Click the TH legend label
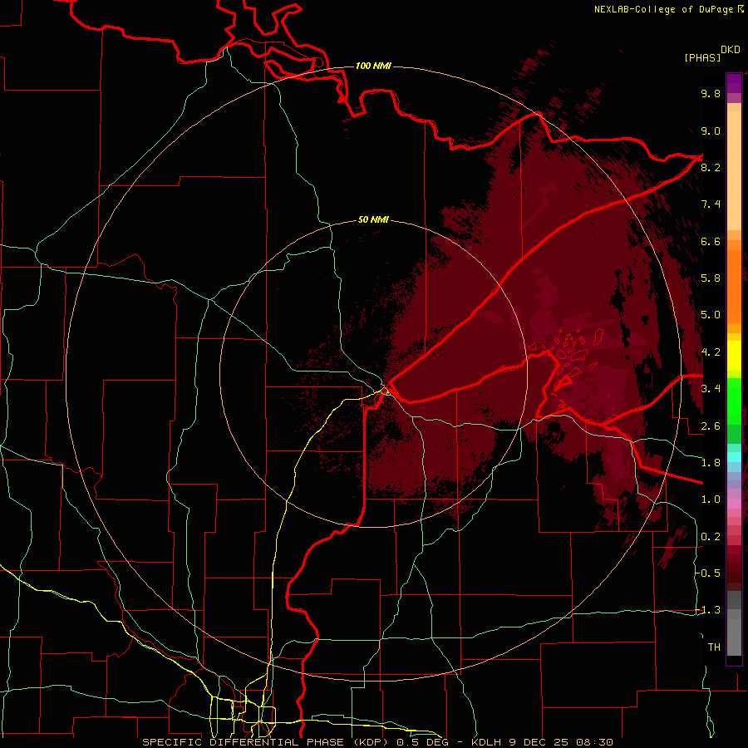 tap(714, 647)
